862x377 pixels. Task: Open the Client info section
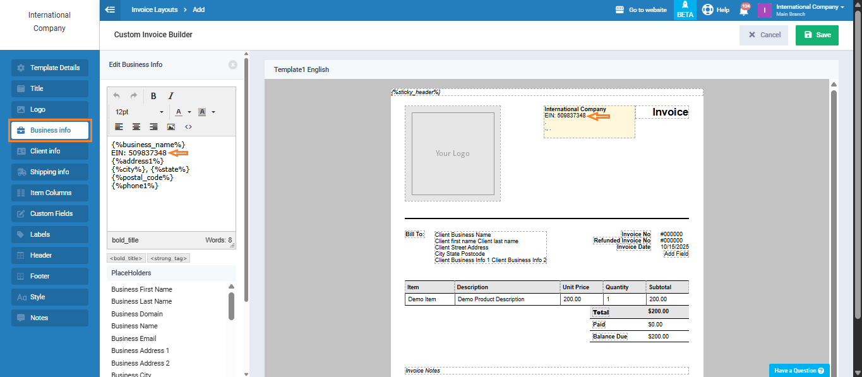click(x=50, y=151)
